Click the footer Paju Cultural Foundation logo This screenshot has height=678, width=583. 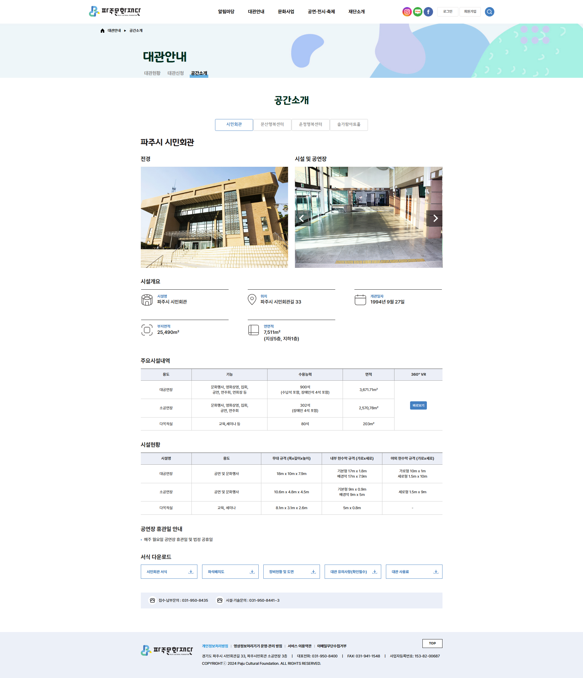(x=167, y=650)
